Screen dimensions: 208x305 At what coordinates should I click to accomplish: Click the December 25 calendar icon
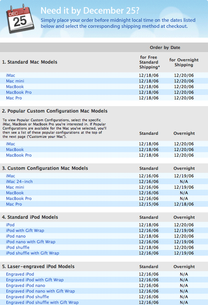tap(20, 19)
